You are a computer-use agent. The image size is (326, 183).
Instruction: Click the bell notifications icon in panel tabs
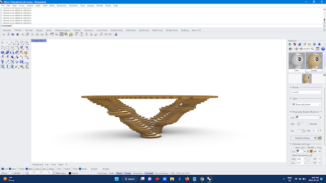pyautogui.click(x=319, y=44)
